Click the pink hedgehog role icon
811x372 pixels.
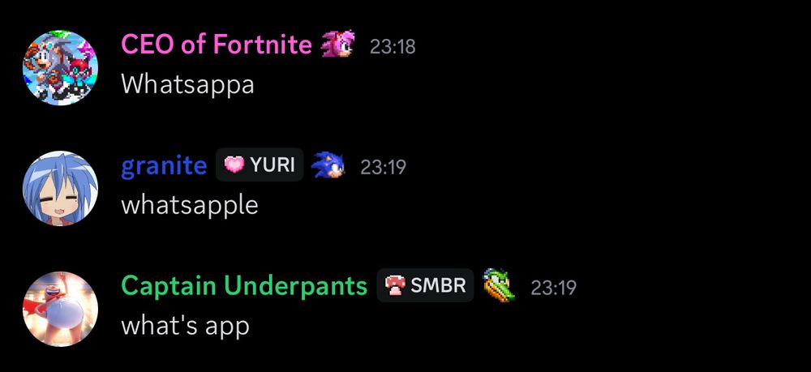click(x=337, y=44)
